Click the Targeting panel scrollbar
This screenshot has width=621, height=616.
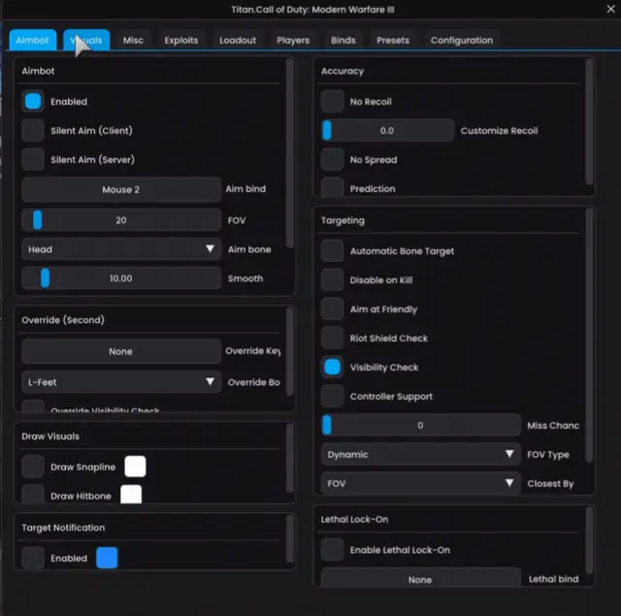point(589,336)
